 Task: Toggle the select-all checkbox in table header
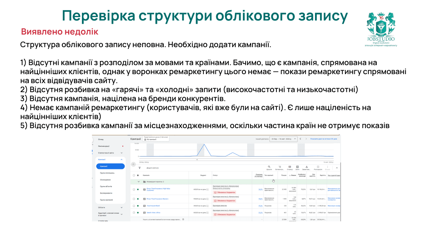click(x=134, y=175)
